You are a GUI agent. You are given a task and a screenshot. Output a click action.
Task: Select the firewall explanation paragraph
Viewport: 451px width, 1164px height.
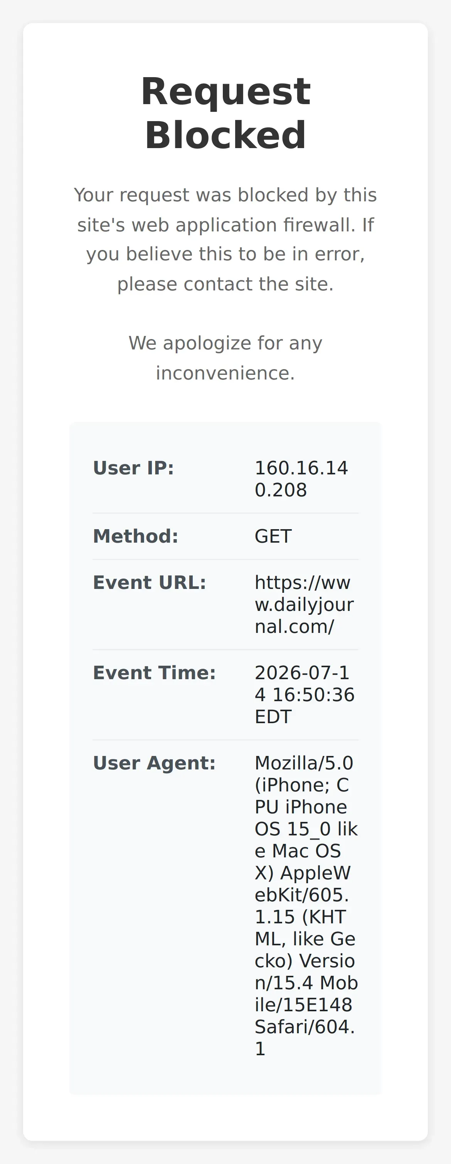click(x=225, y=239)
